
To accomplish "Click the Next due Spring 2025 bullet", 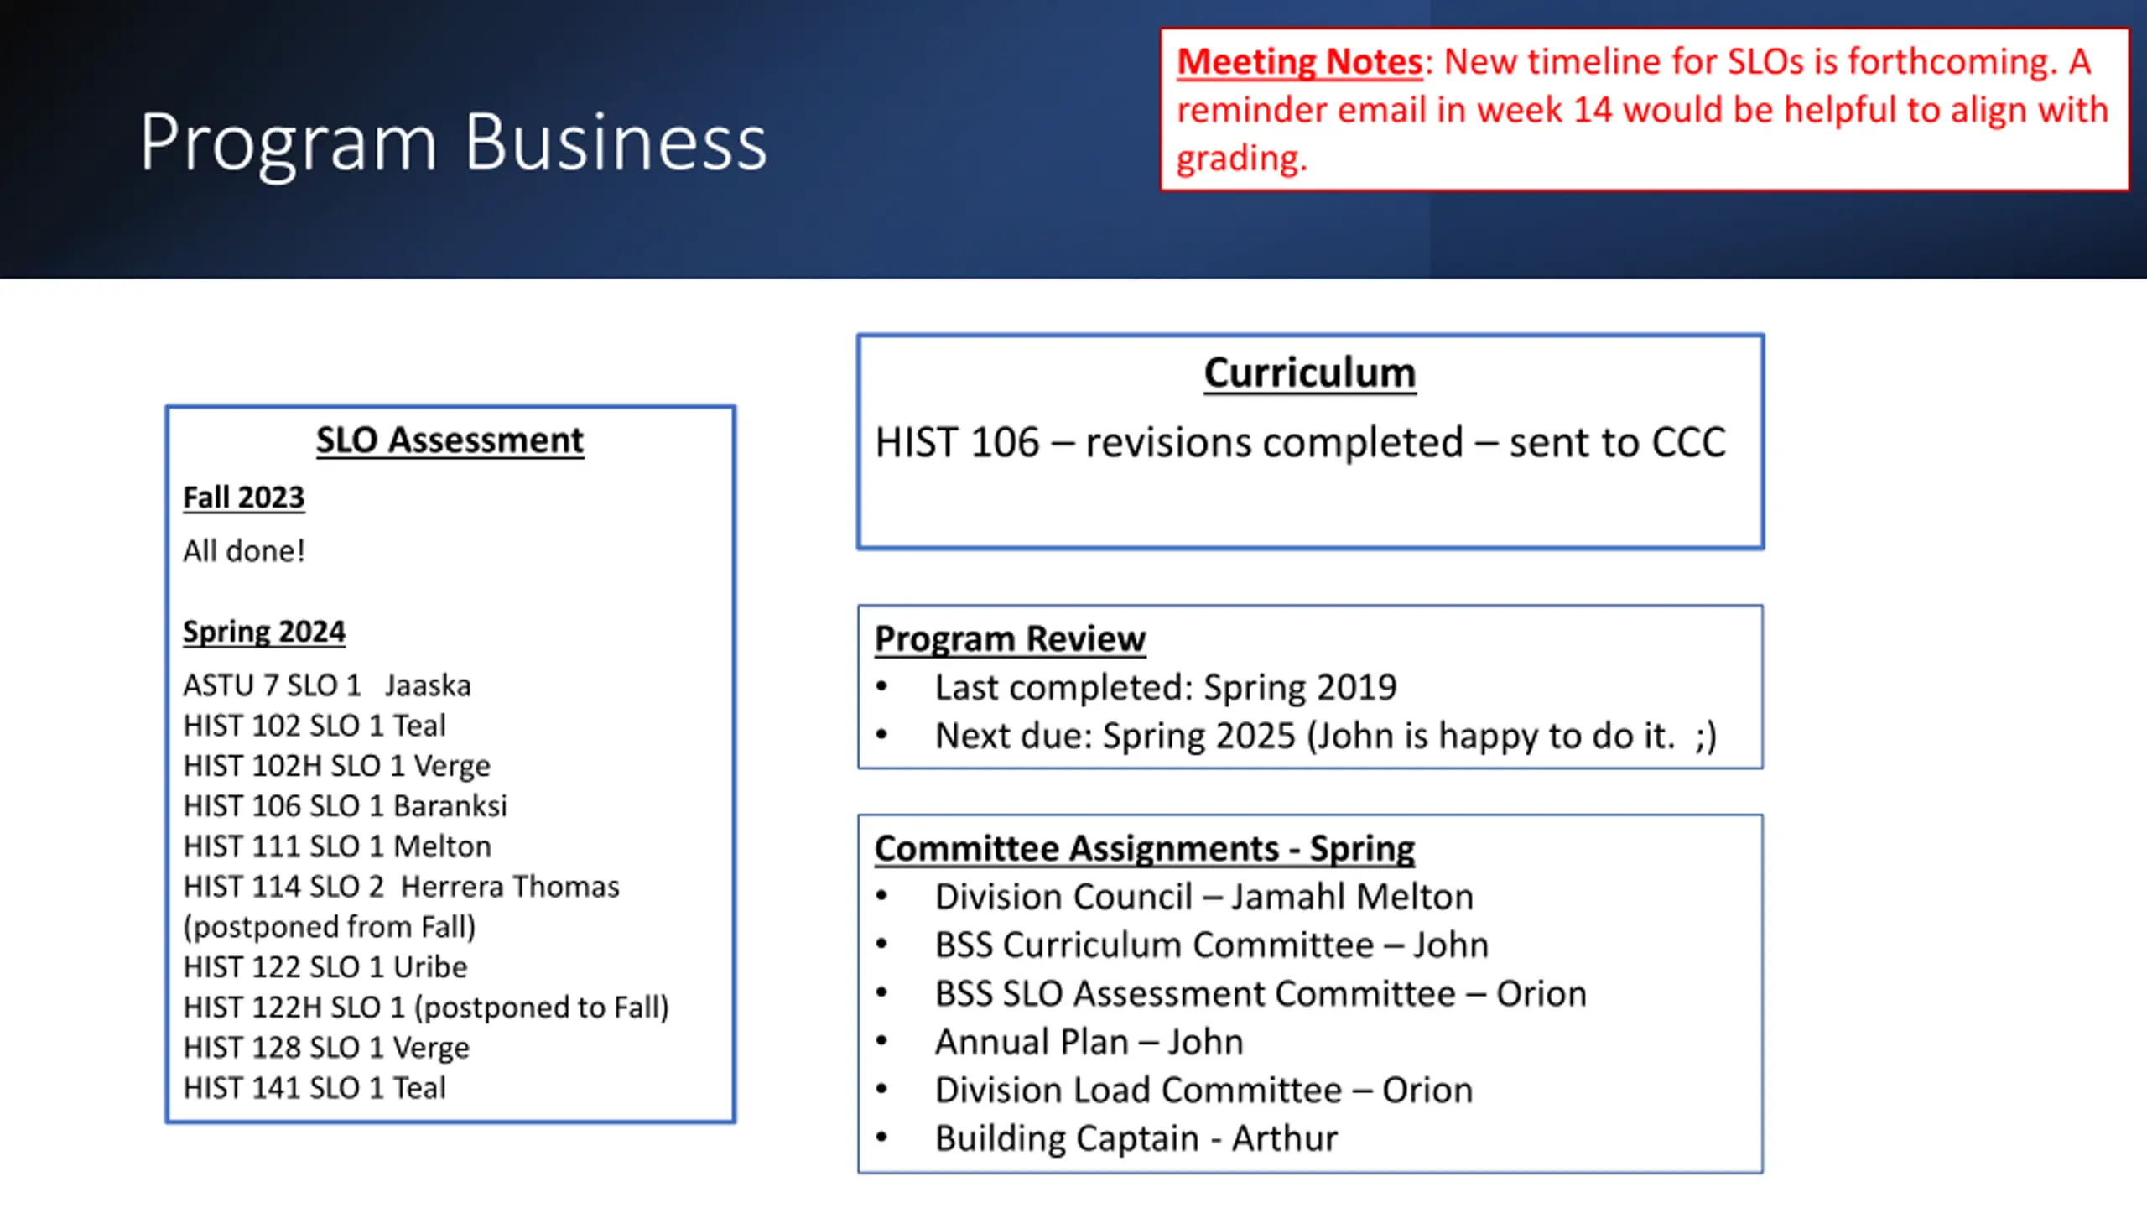I will [1325, 737].
